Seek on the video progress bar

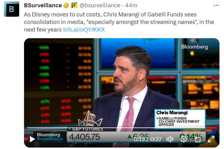(x=122, y=128)
